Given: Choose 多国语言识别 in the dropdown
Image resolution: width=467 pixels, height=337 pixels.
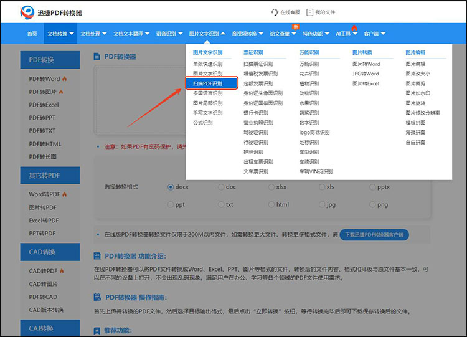Looking at the screenshot, I should pyautogui.click(x=207, y=93).
